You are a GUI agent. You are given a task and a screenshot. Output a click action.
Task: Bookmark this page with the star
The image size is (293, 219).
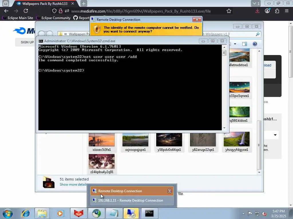[x=229, y=11]
